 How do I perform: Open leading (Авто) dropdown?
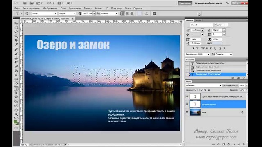click(224, 30)
